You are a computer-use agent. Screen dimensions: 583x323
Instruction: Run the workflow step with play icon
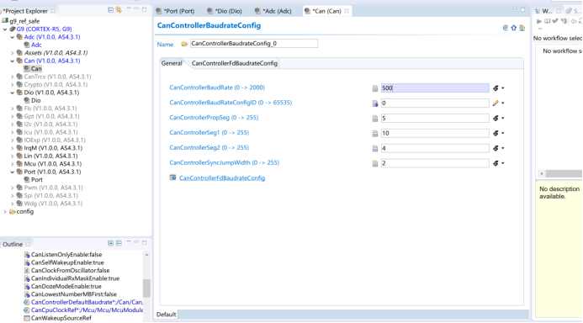(x=538, y=22)
